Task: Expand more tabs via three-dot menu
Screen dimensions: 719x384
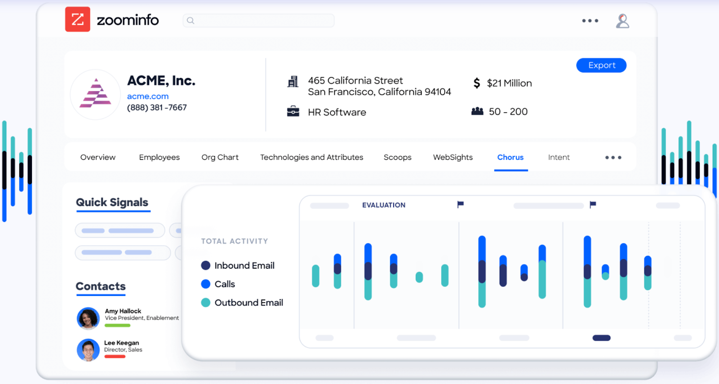Action: tap(613, 158)
